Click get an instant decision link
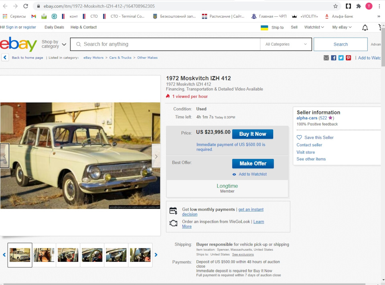This screenshot has width=385, height=285. click(251, 209)
